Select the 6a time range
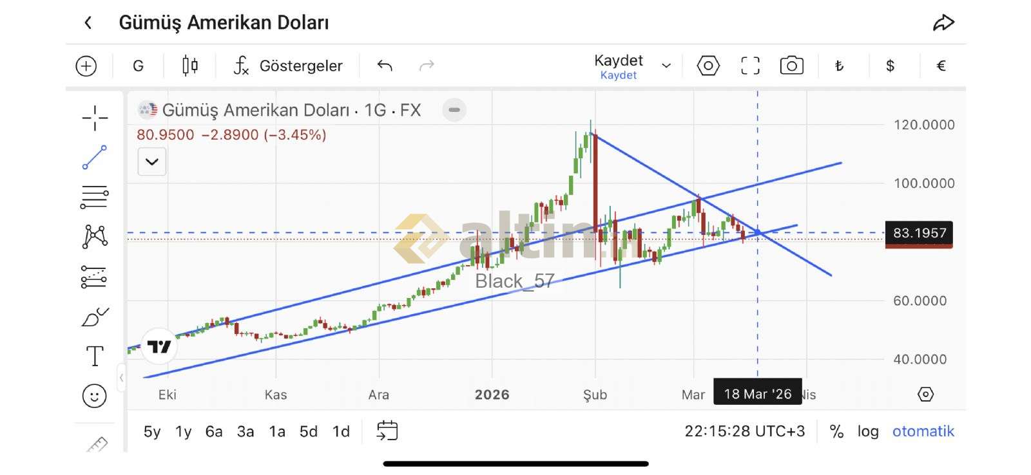 click(214, 431)
